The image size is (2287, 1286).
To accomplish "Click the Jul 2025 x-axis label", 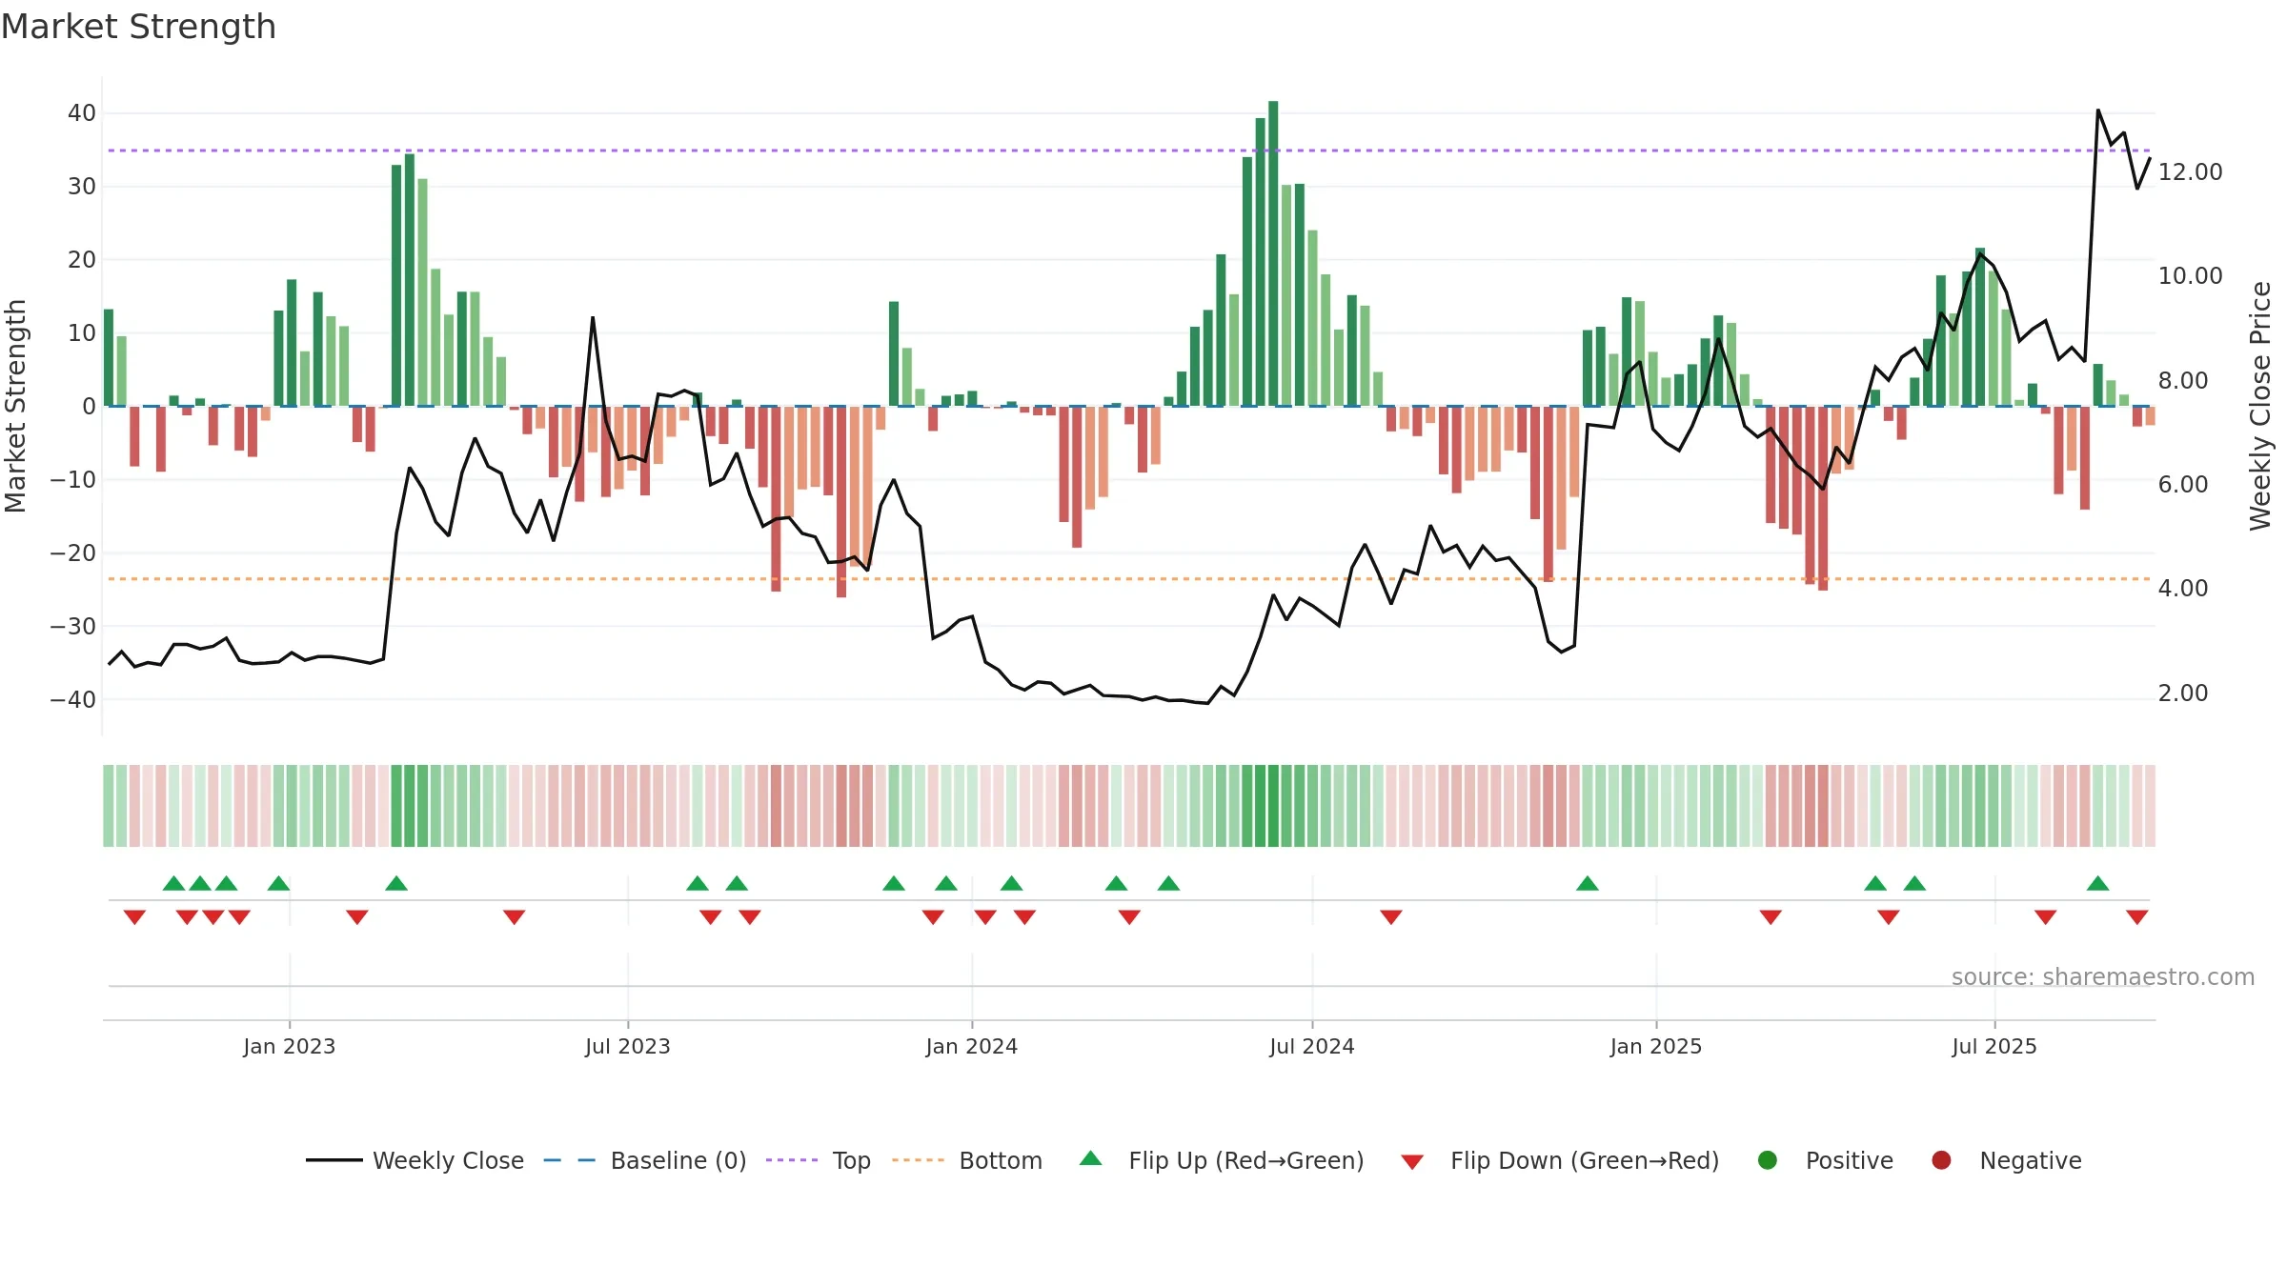I will click(x=1994, y=1046).
